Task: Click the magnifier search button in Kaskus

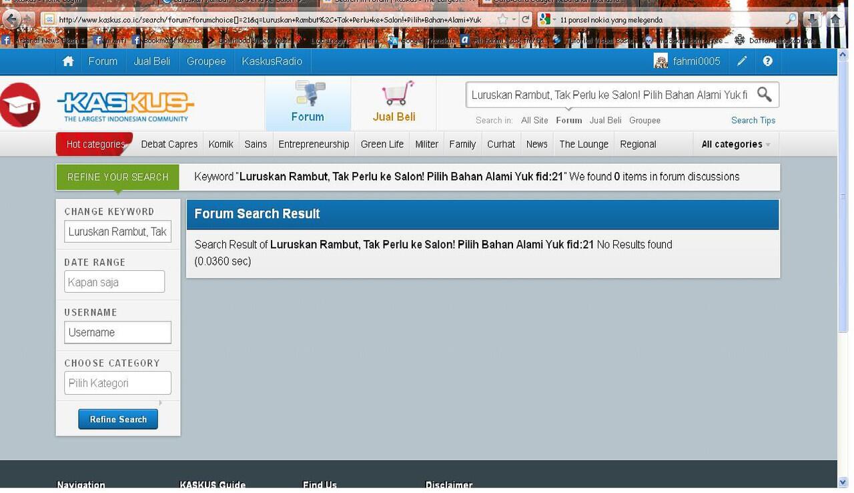Action: pos(765,94)
